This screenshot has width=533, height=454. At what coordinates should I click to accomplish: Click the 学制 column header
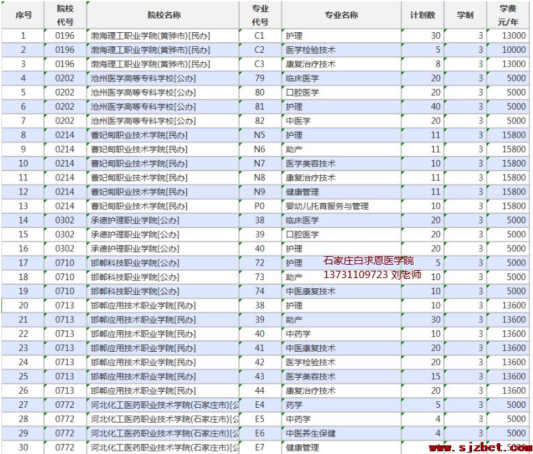click(465, 15)
